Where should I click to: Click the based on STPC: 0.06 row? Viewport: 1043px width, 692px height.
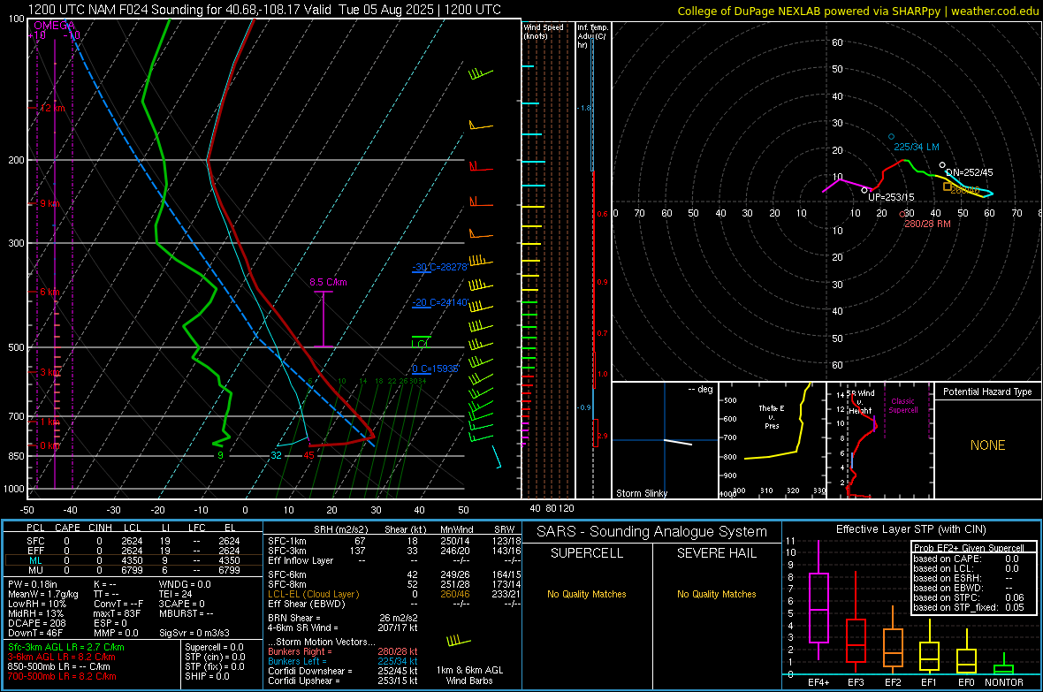tap(969, 597)
